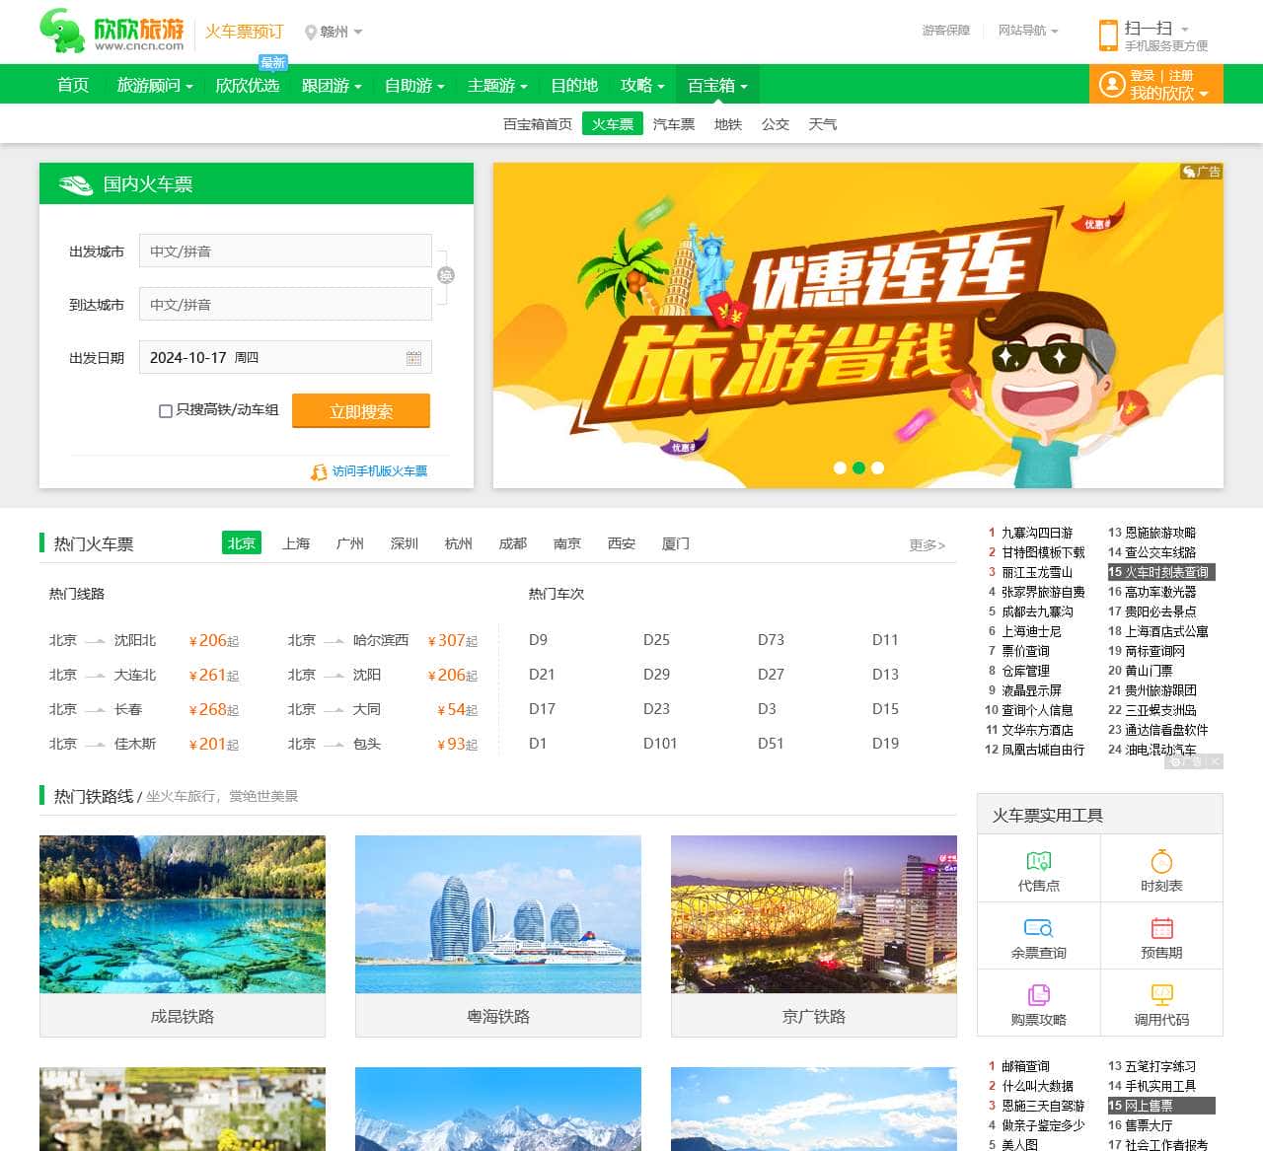Open the D101 train number
1263x1151 pixels.
pyautogui.click(x=660, y=744)
